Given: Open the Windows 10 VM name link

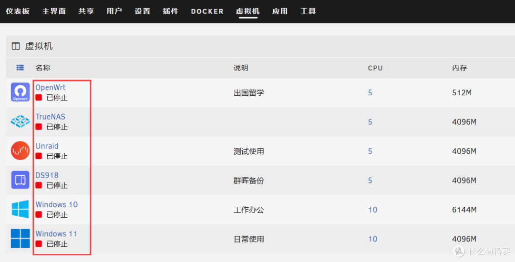Looking at the screenshot, I should click(x=56, y=205).
